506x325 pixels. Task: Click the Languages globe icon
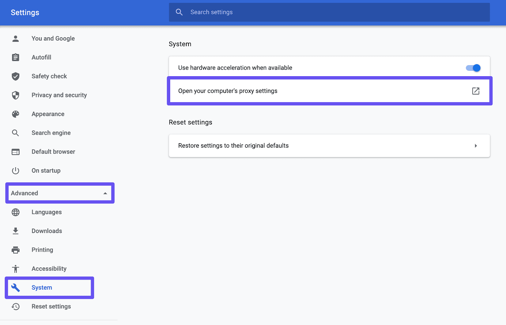(15, 212)
